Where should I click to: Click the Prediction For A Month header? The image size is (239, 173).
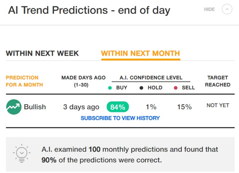tap(25, 81)
